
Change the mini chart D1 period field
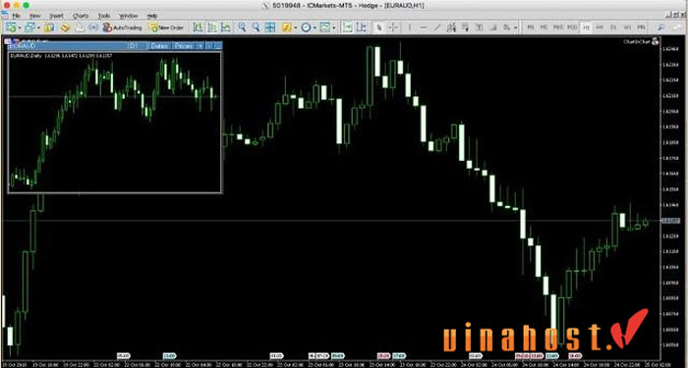click(137, 45)
